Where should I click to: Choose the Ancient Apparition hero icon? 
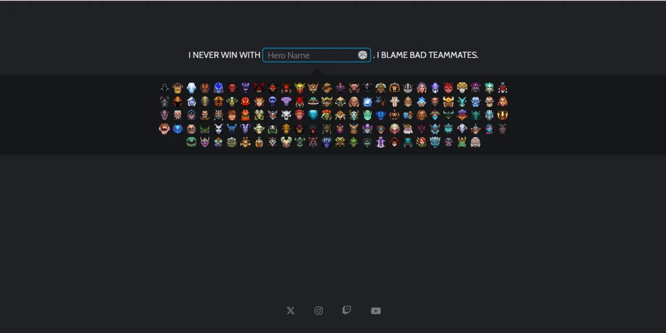pyautogui.click(x=191, y=88)
